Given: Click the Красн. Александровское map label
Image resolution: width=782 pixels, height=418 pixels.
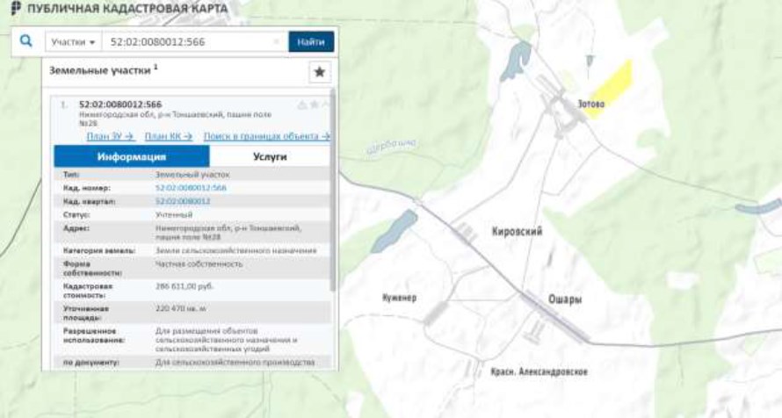Looking at the screenshot, I should 539,371.
